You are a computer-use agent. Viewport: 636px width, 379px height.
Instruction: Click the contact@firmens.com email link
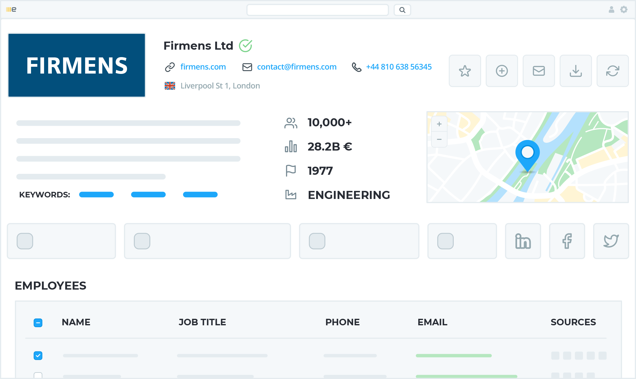tap(297, 67)
